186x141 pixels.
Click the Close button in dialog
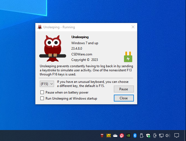[124, 98]
